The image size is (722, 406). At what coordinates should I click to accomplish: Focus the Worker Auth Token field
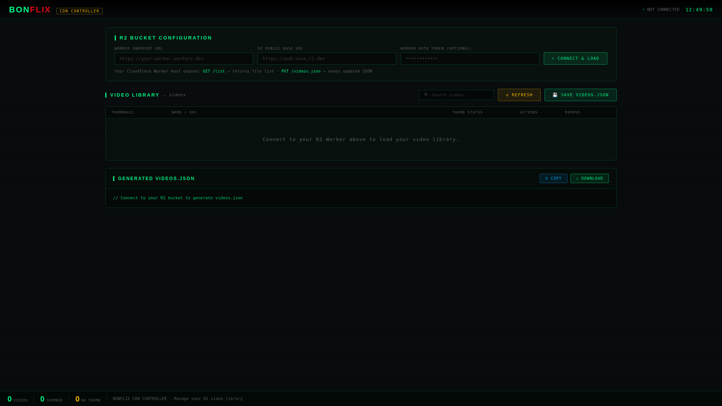point(470,59)
